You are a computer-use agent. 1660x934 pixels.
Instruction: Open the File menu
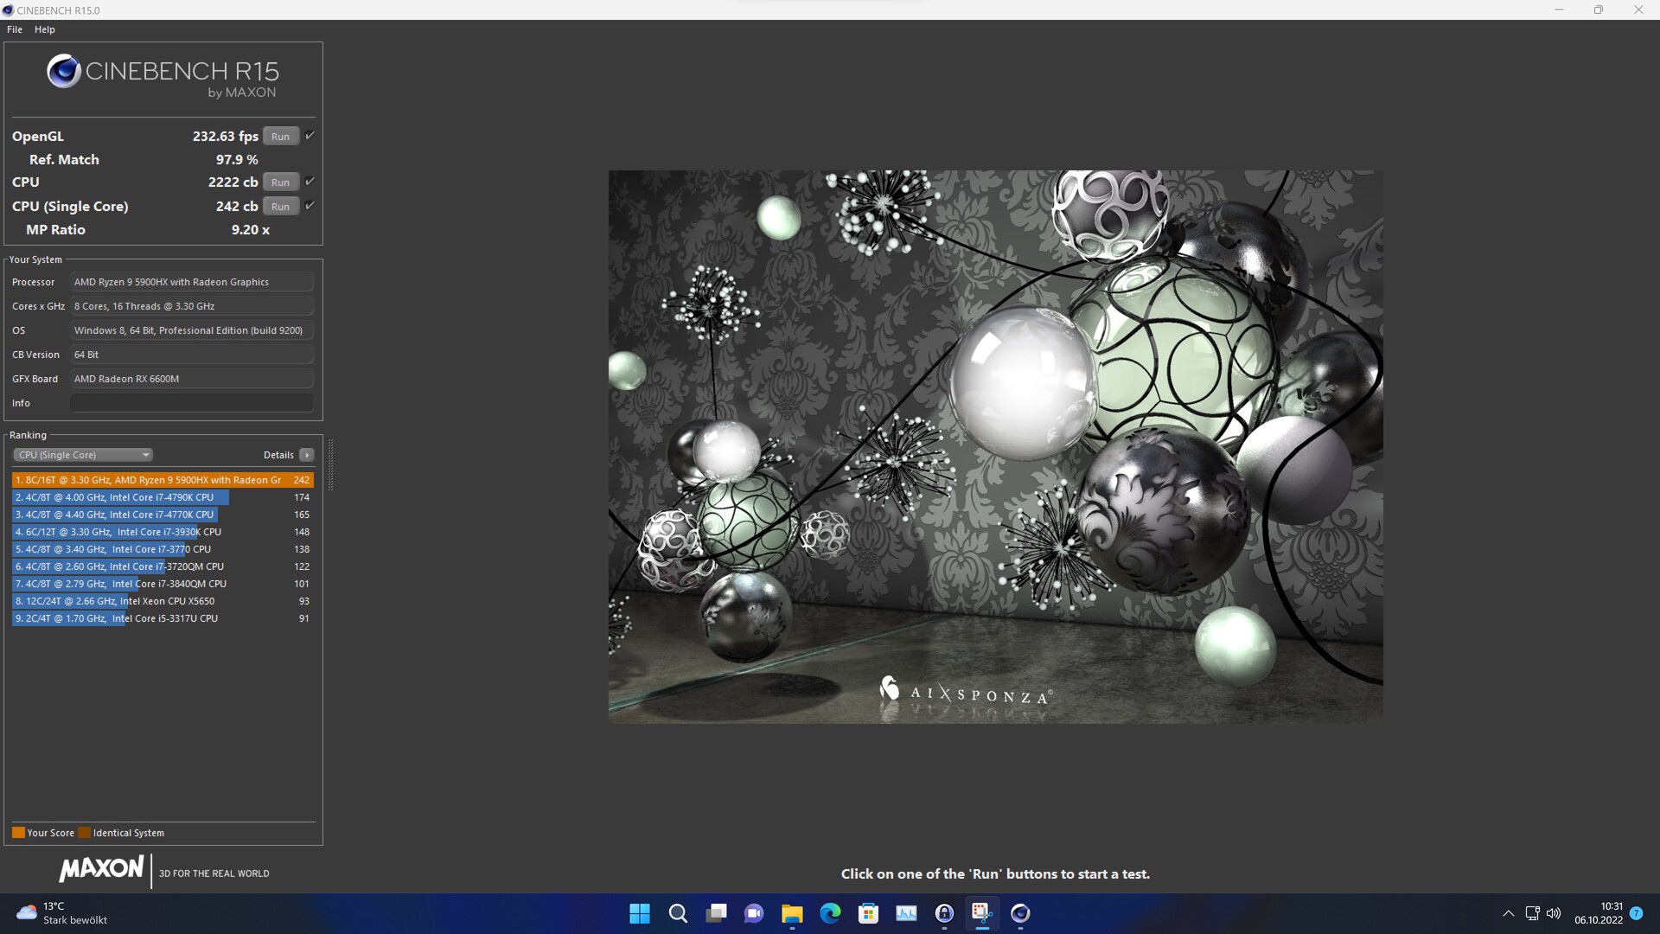coord(15,29)
